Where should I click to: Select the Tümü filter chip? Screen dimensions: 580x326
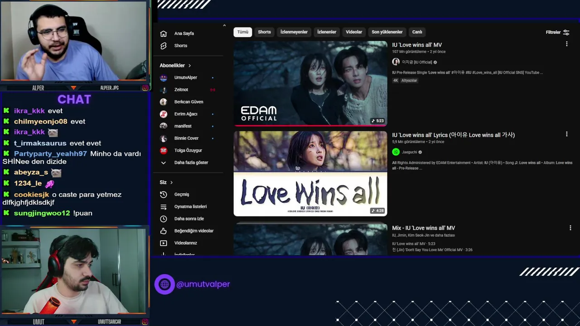pos(243,32)
